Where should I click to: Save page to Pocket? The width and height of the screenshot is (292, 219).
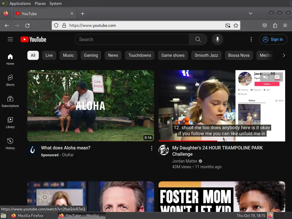tap(264, 25)
